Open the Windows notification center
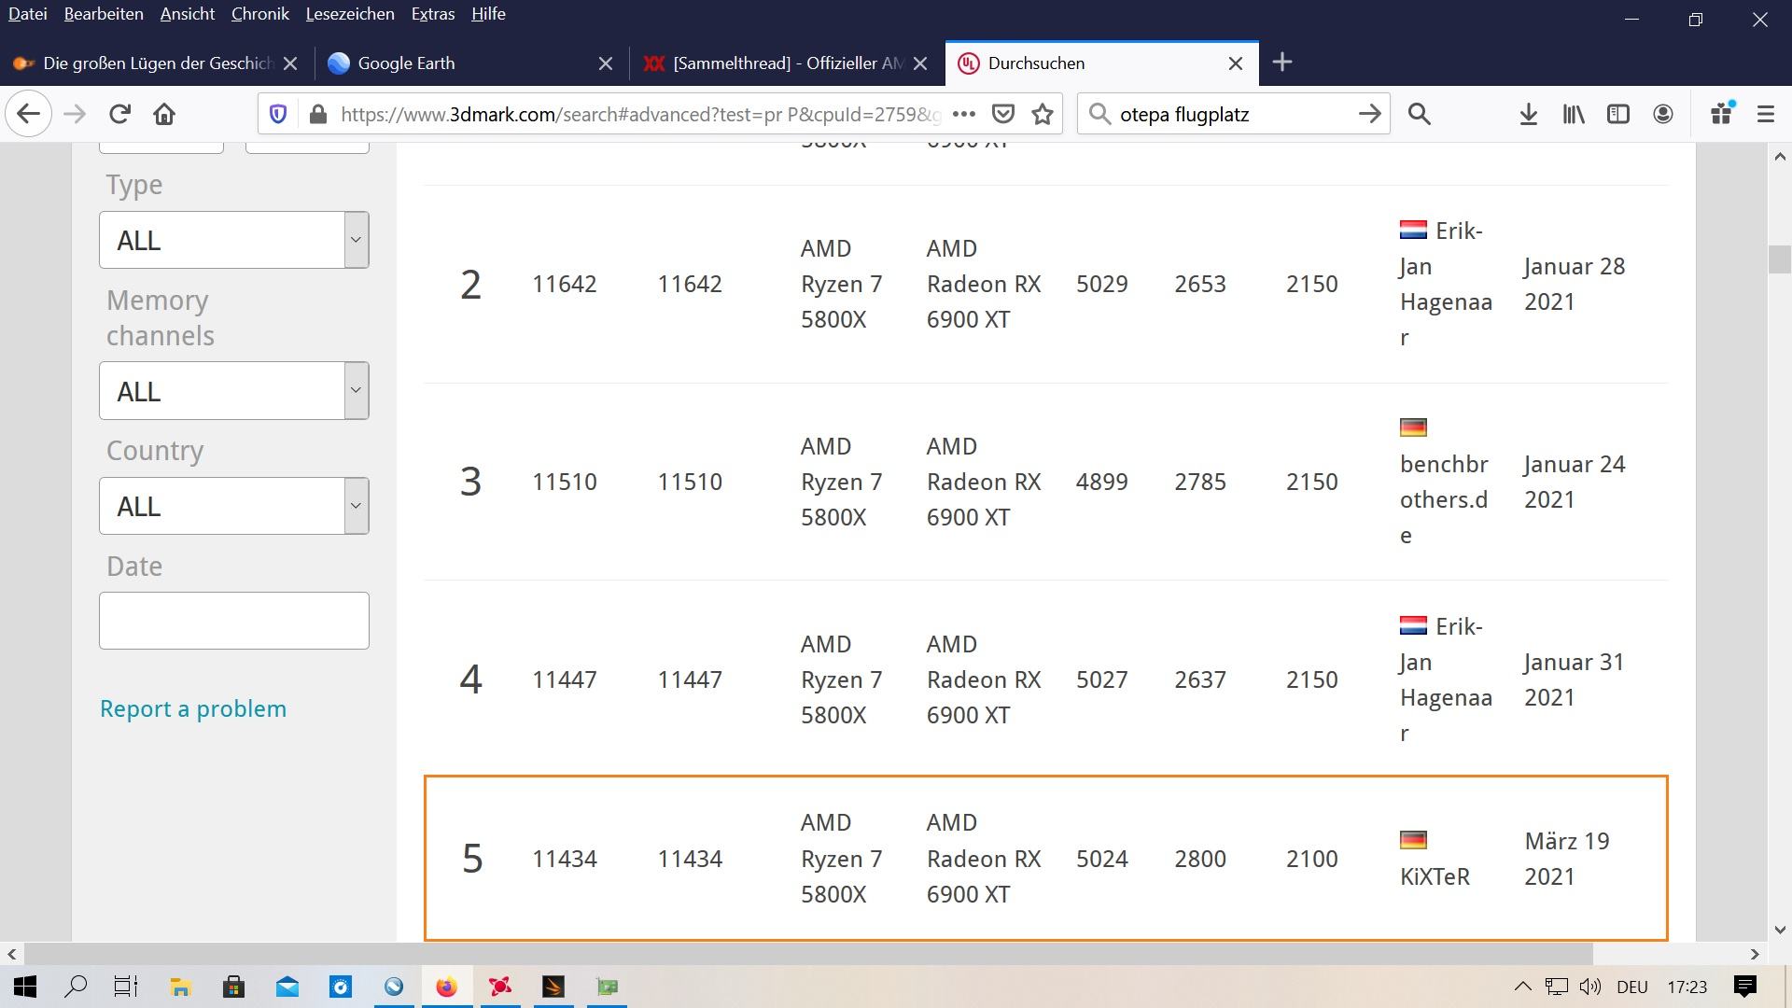Screen dimensions: 1792x1008 coord(1745,987)
